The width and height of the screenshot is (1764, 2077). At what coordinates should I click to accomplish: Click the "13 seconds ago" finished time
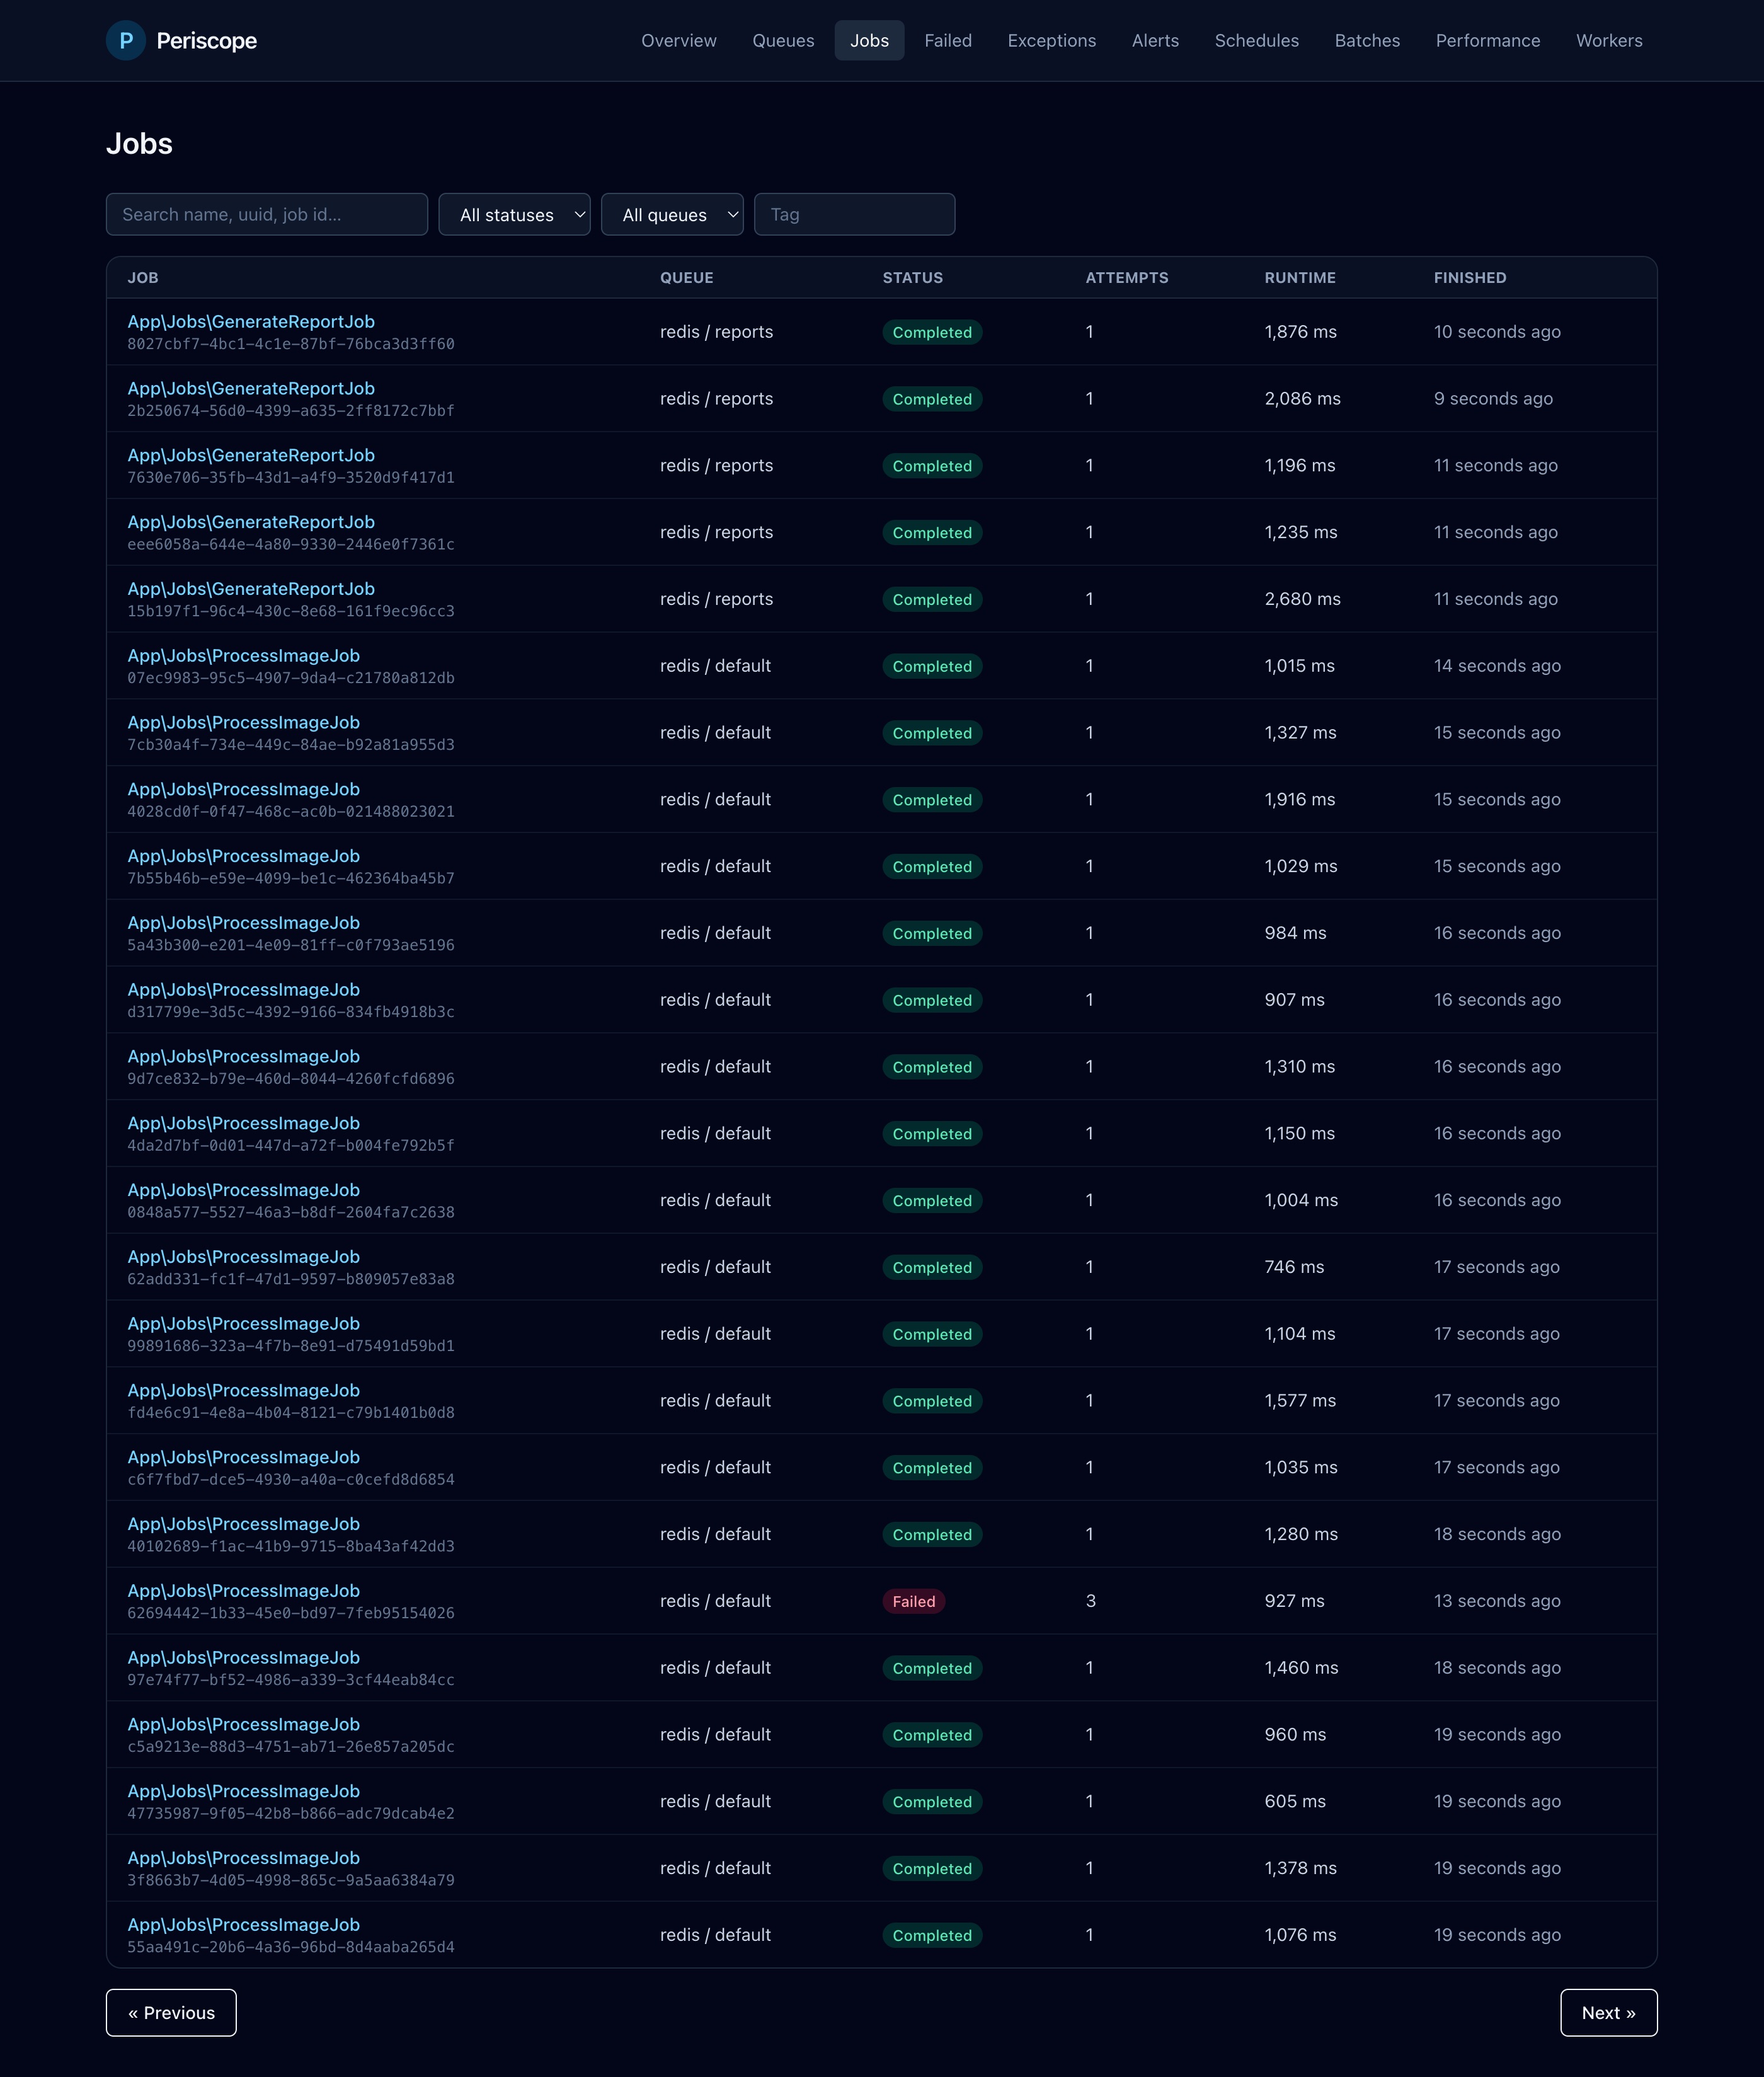(x=1497, y=1601)
